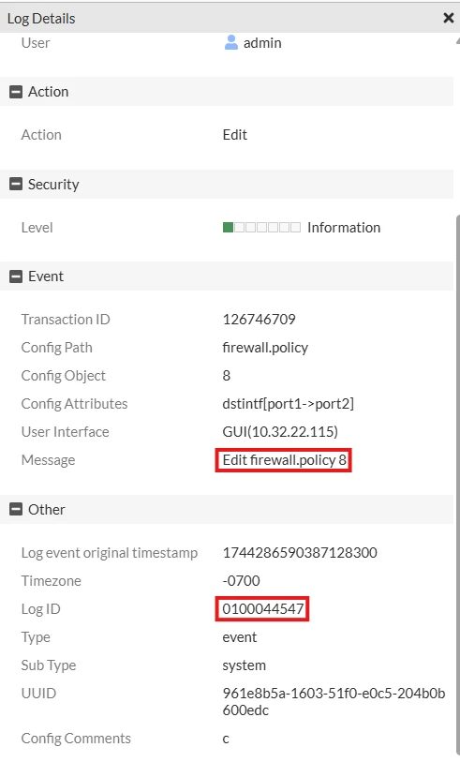Select the Log ID value 0100044547

262,609
